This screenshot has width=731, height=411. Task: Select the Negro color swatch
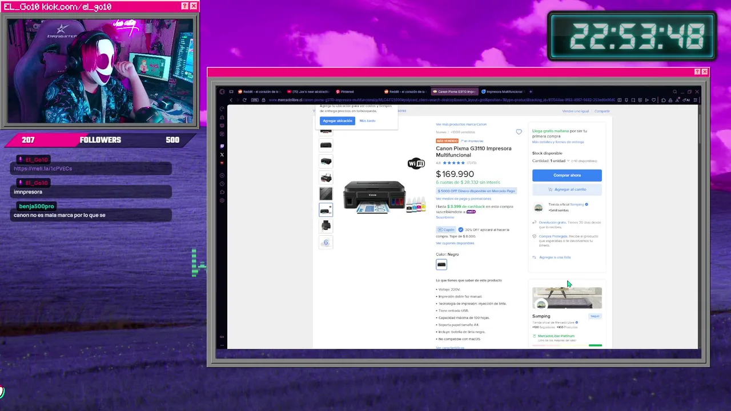tap(441, 264)
